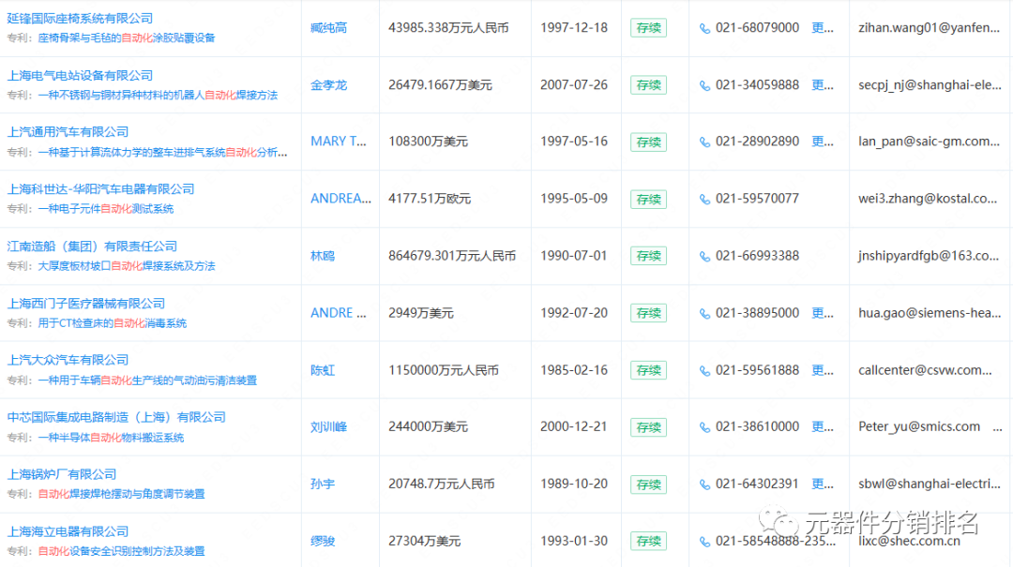Open company 上汽大众汽车有限公司
This screenshot has height=567, width=1013.
pyautogui.click(x=68, y=360)
